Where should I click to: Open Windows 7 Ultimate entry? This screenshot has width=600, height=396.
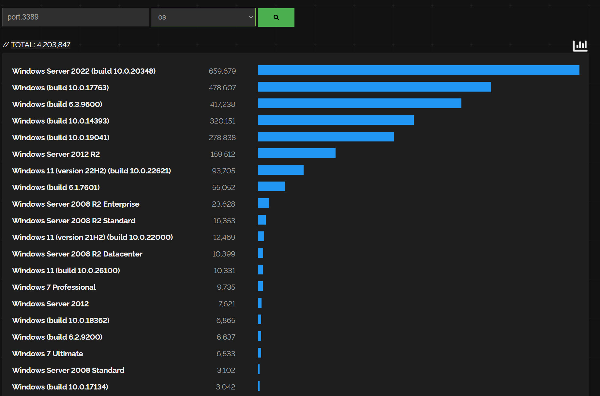(48, 354)
